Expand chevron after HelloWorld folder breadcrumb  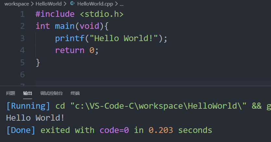[x=65, y=4]
